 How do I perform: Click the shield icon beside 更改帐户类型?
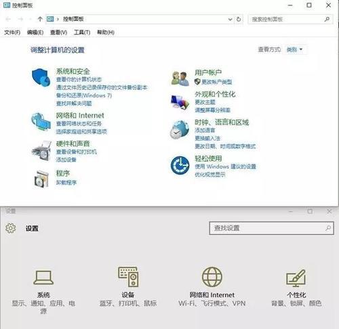click(197, 82)
